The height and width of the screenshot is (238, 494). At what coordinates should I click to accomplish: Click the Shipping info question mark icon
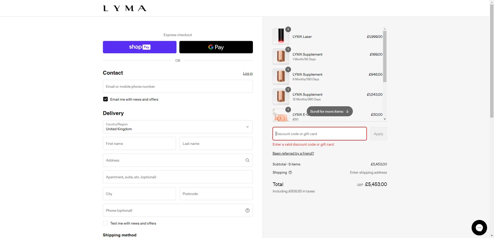(x=290, y=172)
